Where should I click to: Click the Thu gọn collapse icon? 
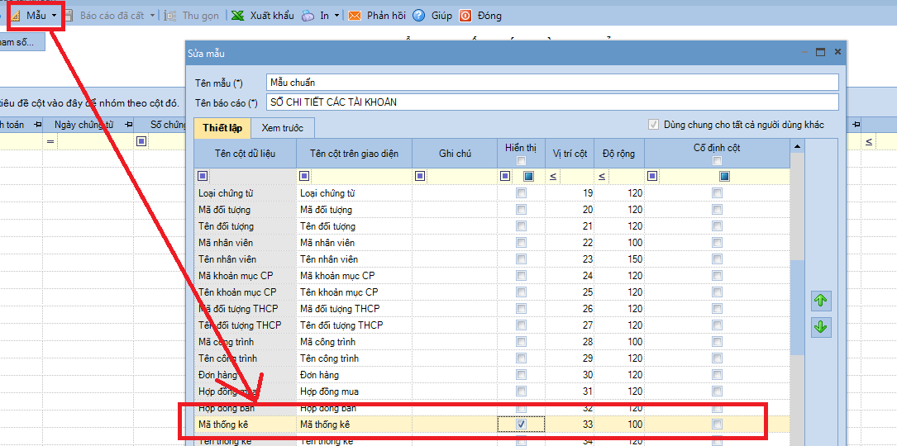pyautogui.click(x=170, y=16)
